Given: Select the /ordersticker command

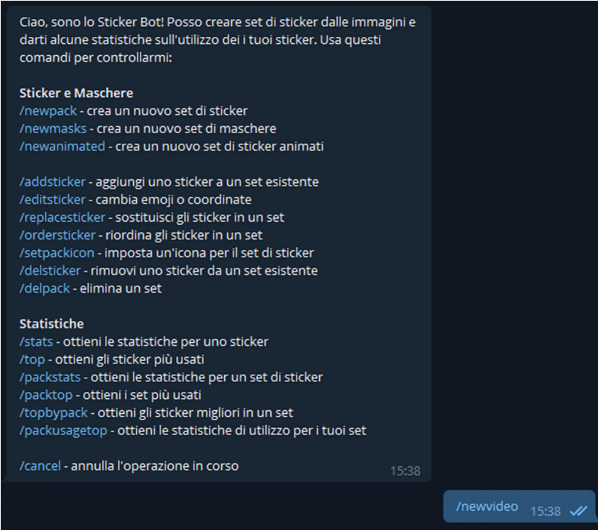Looking at the screenshot, I should coord(57,235).
